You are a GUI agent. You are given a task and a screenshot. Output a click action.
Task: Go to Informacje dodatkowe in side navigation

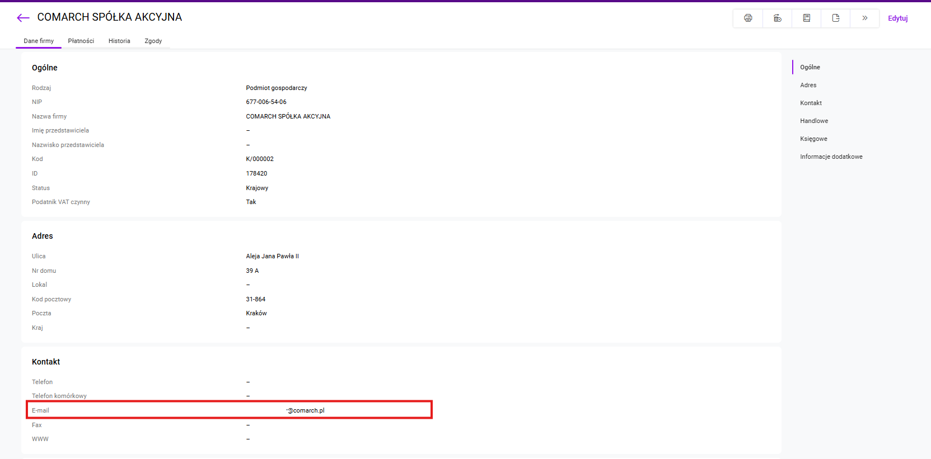coord(831,157)
